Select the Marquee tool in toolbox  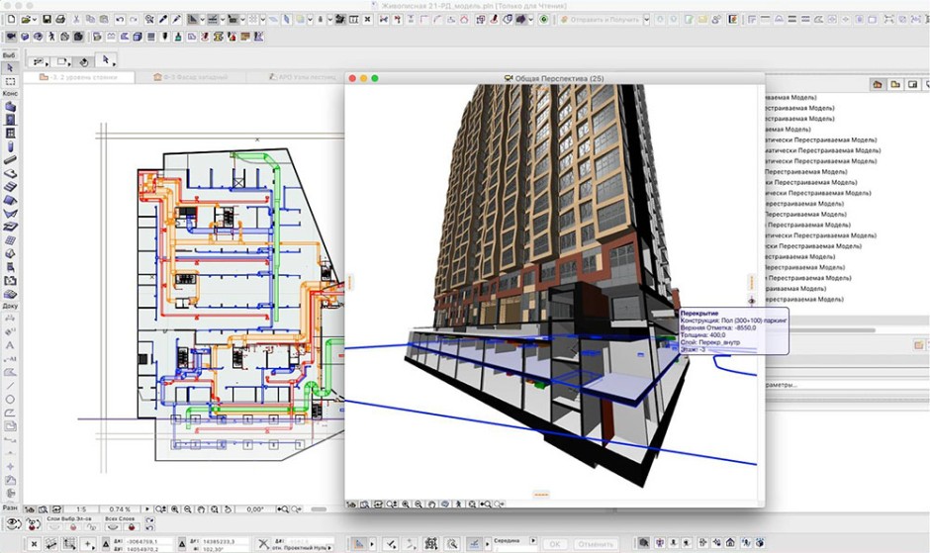pyautogui.click(x=10, y=82)
